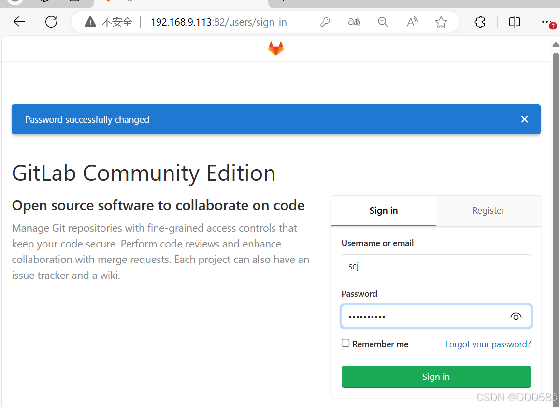Click the address bar URL text
Viewport: 560px width, 407px height.
coord(218,22)
